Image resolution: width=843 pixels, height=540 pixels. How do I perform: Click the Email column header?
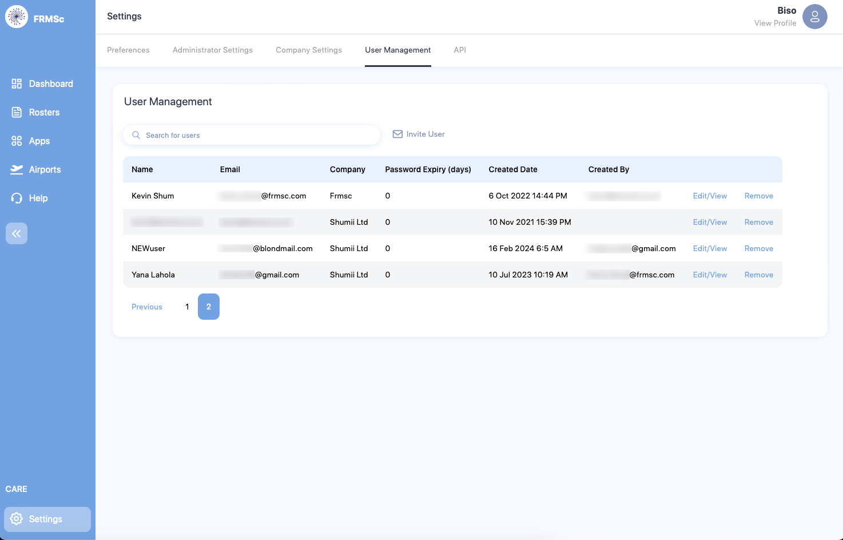[230, 169]
